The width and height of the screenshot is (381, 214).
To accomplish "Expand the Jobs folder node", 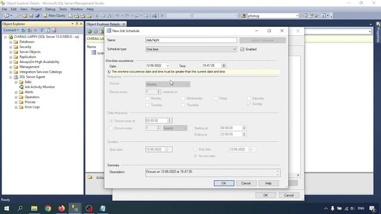I will coord(16,82).
